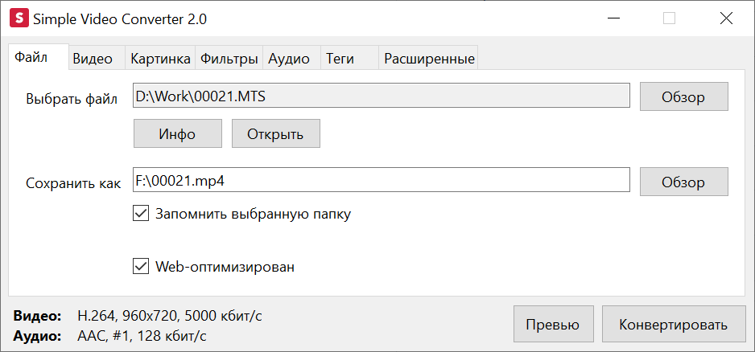Image resolution: width=755 pixels, height=352 pixels.
Task: Click the Открыть button
Action: click(275, 133)
